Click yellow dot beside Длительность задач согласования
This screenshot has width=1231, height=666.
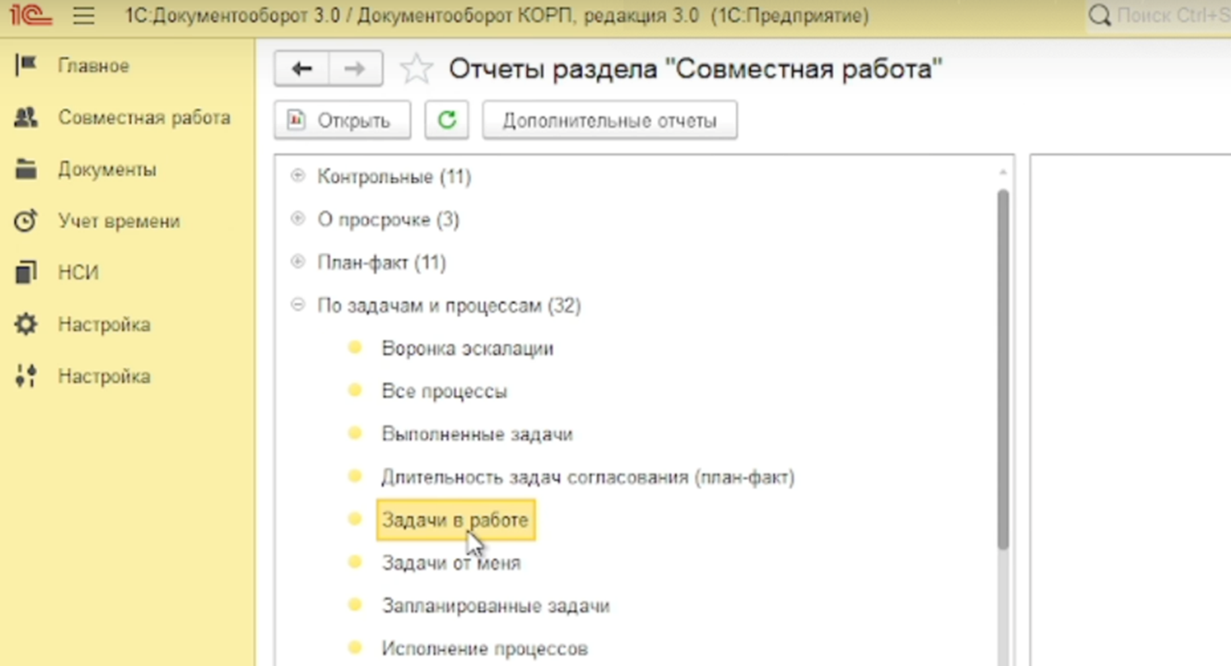355,476
